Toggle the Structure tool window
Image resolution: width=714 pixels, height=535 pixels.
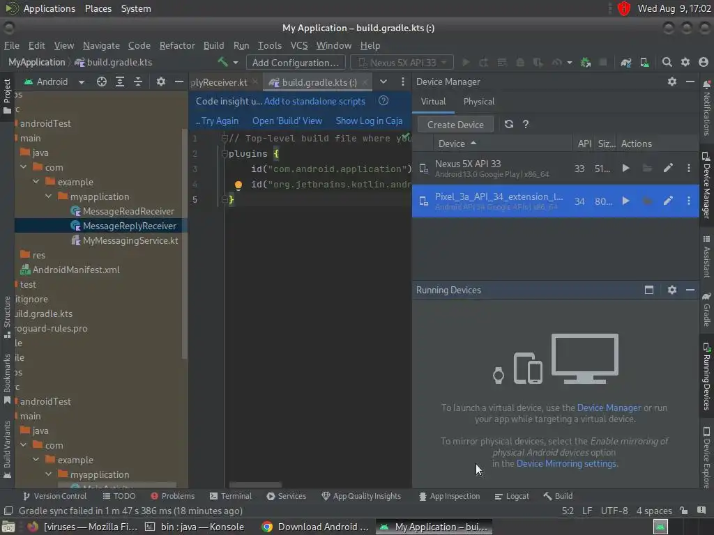click(7, 317)
